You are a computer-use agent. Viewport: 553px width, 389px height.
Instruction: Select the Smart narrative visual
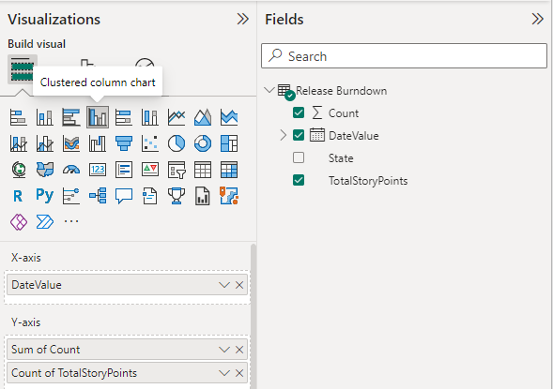point(150,196)
